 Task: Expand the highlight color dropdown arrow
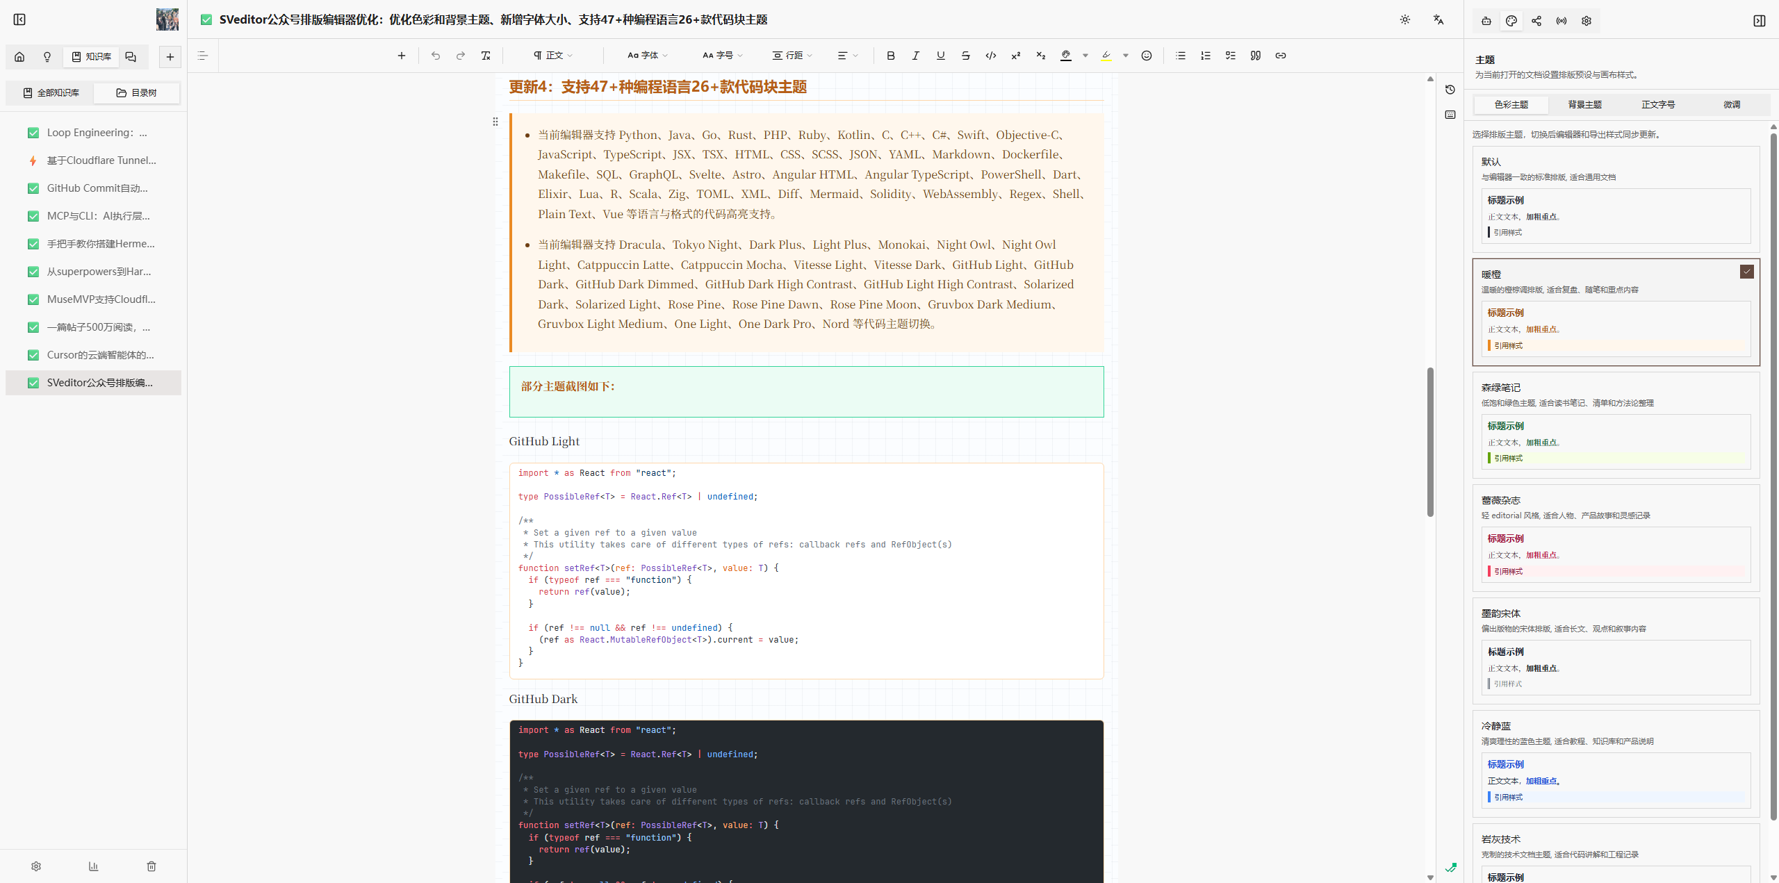click(1126, 56)
